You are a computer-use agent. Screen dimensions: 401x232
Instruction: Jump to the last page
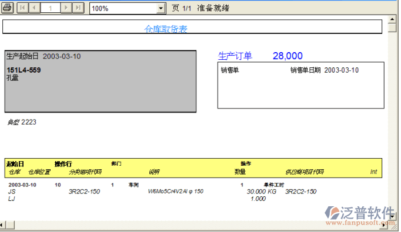point(78,8)
